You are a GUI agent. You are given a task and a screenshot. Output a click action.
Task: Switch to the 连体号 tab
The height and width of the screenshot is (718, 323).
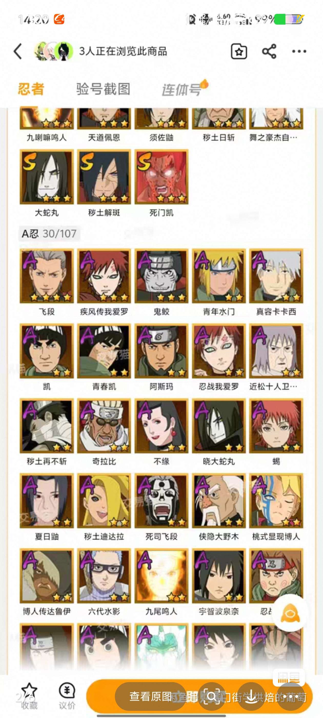point(181,90)
